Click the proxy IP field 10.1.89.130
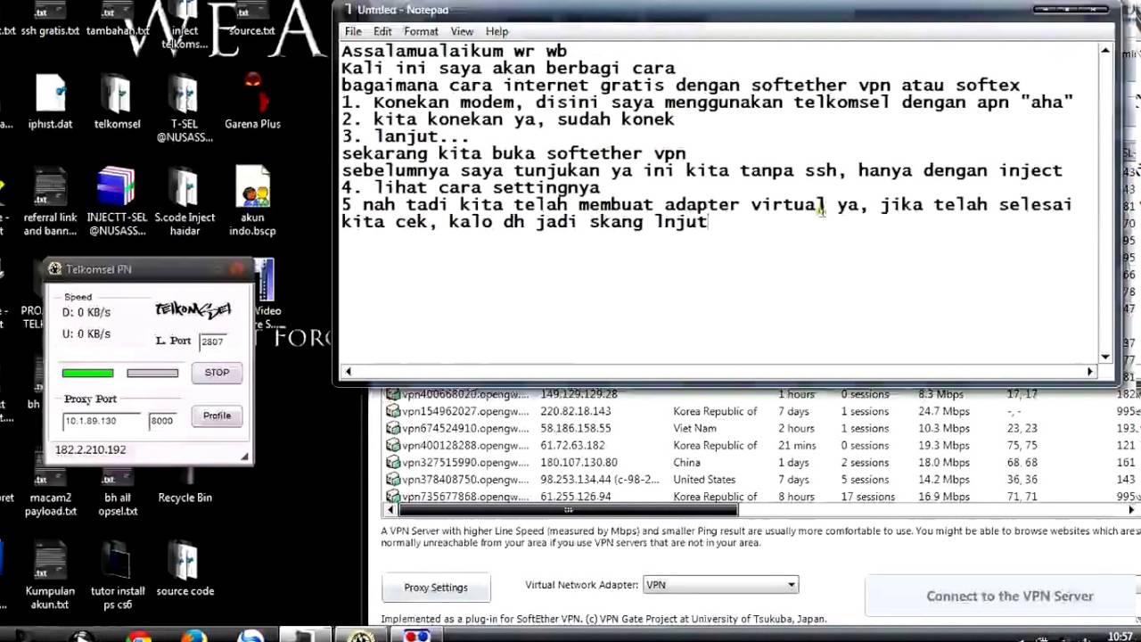Screen dimensions: 1141x642 (x=102, y=420)
